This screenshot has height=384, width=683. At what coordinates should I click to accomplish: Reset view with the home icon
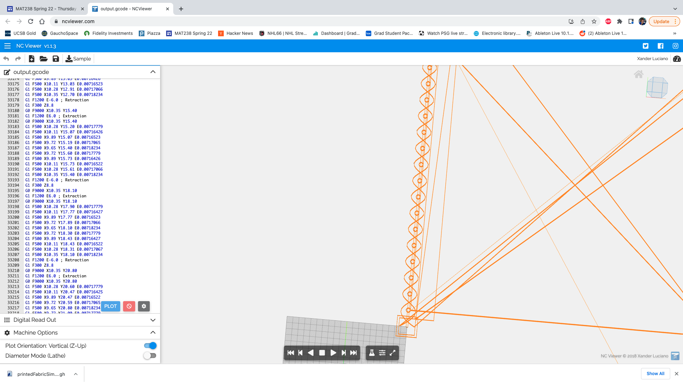coord(639,74)
